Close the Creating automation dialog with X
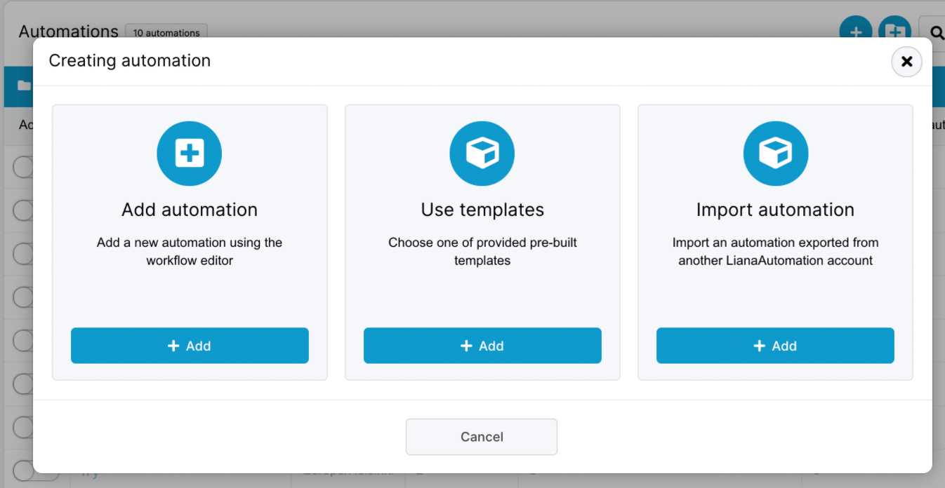 tap(906, 62)
